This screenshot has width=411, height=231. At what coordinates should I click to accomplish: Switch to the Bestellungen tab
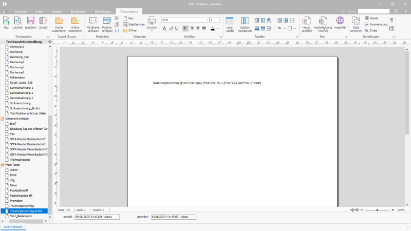point(79,11)
